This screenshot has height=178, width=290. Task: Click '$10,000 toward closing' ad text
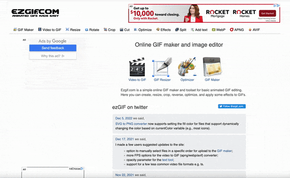click(155, 14)
